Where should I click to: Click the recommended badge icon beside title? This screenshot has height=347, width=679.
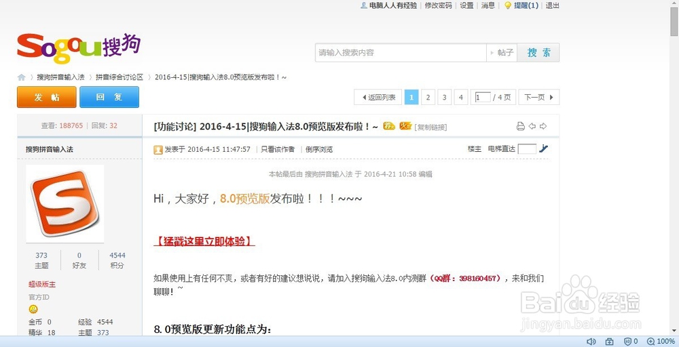pos(389,126)
